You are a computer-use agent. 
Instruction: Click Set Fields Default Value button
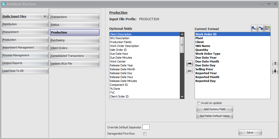(x=215, y=116)
